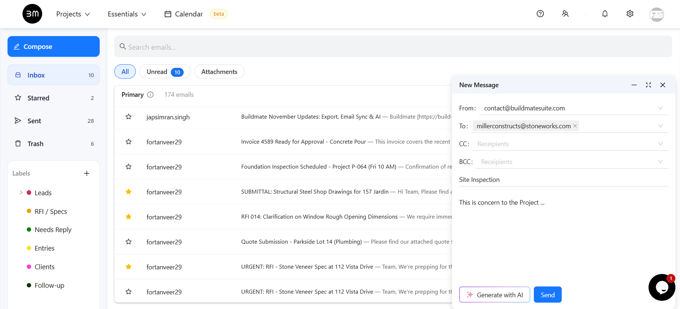Click the Primary info icon

(150, 95)
